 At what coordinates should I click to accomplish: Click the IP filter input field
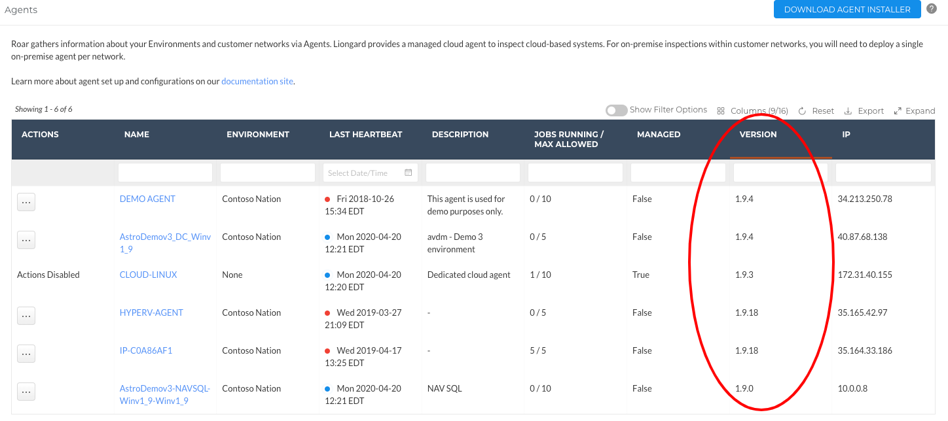(883, 173)
